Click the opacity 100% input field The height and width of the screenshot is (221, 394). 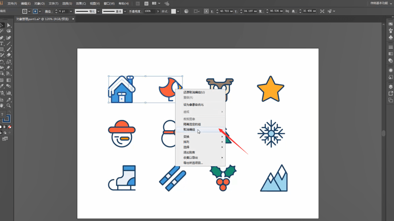coord(150,11)
